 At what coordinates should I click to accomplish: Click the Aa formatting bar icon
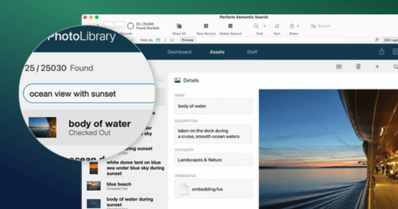pos(377,40)
